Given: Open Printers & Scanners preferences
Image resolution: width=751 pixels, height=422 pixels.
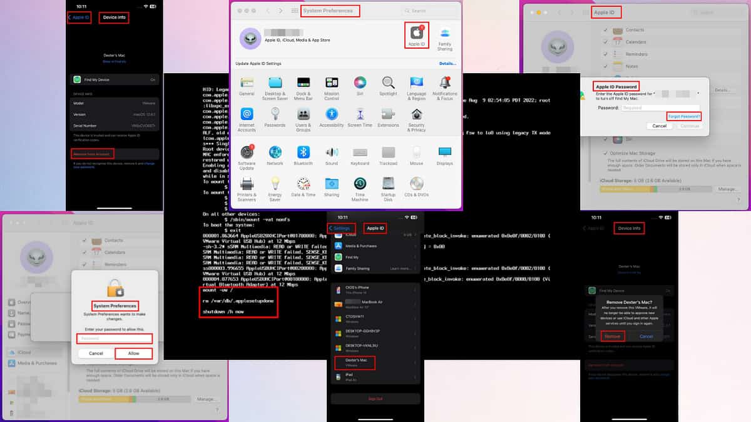Looking at the screenshot, I should point(247,189).
